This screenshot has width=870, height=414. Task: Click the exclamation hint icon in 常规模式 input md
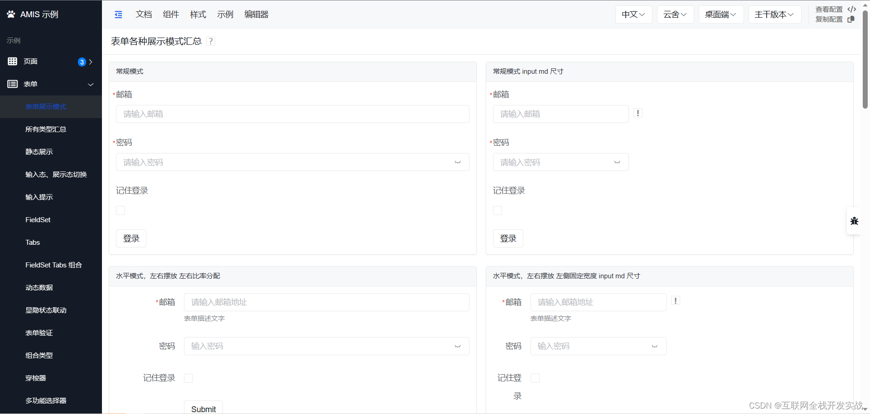(638, 113)
